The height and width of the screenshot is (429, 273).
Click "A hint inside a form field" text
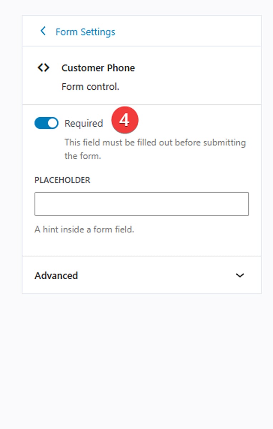pos(84,229)
